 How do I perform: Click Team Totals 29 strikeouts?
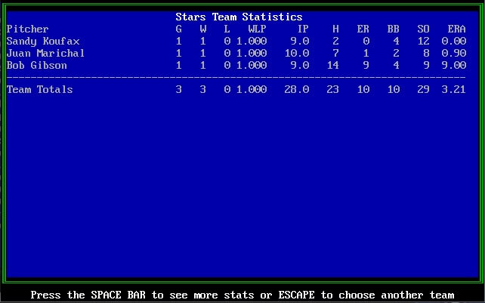click(424, 89)
